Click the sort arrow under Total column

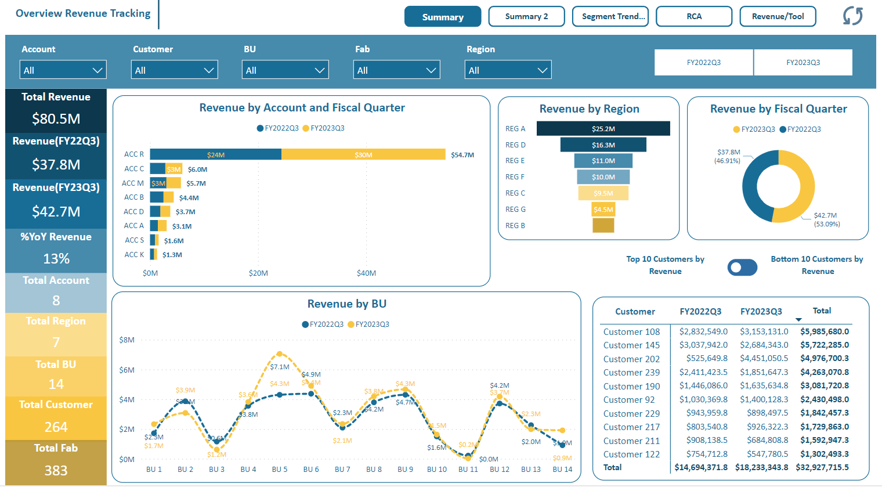[798, 320]
